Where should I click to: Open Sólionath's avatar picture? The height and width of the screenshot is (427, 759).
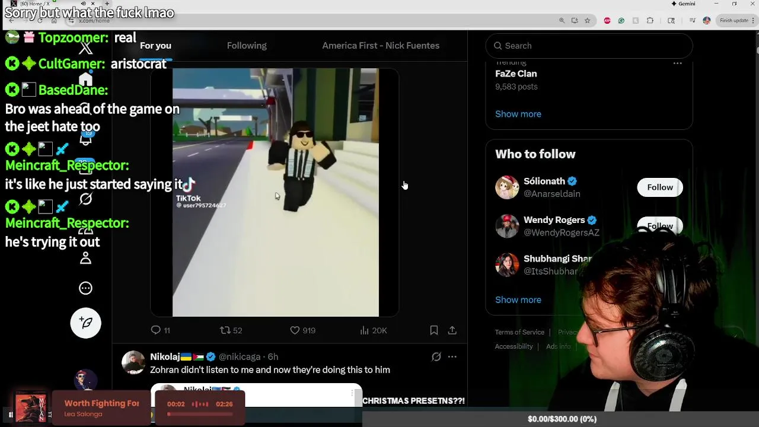pyautogui.click(x=507, y=187)
